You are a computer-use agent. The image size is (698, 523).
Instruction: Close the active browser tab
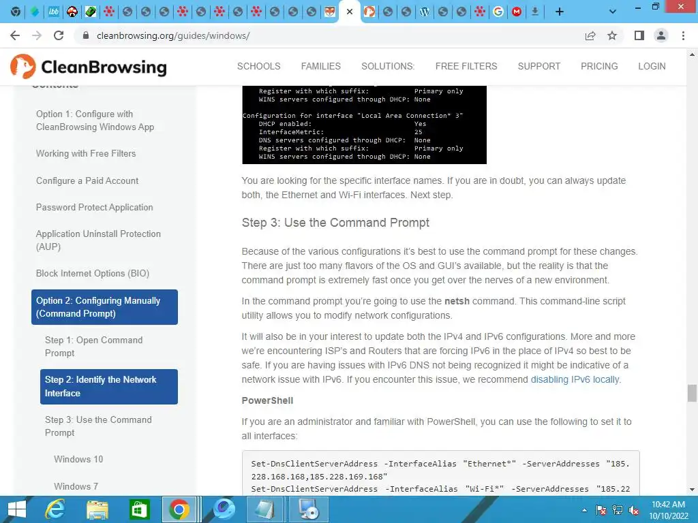click(x=350, y=12)
